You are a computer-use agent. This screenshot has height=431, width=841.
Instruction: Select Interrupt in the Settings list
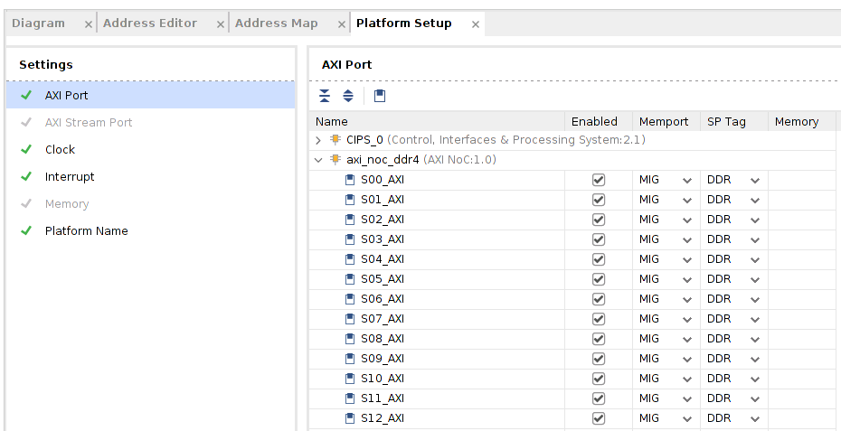[70, 177]
